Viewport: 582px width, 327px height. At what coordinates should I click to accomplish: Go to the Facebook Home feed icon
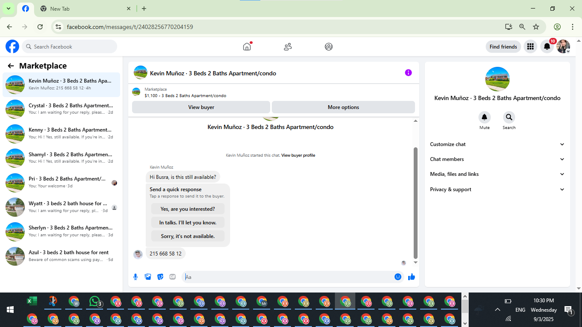[x=247, y=46]
